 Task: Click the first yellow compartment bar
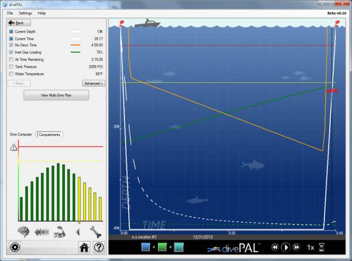tap(79, 199)
